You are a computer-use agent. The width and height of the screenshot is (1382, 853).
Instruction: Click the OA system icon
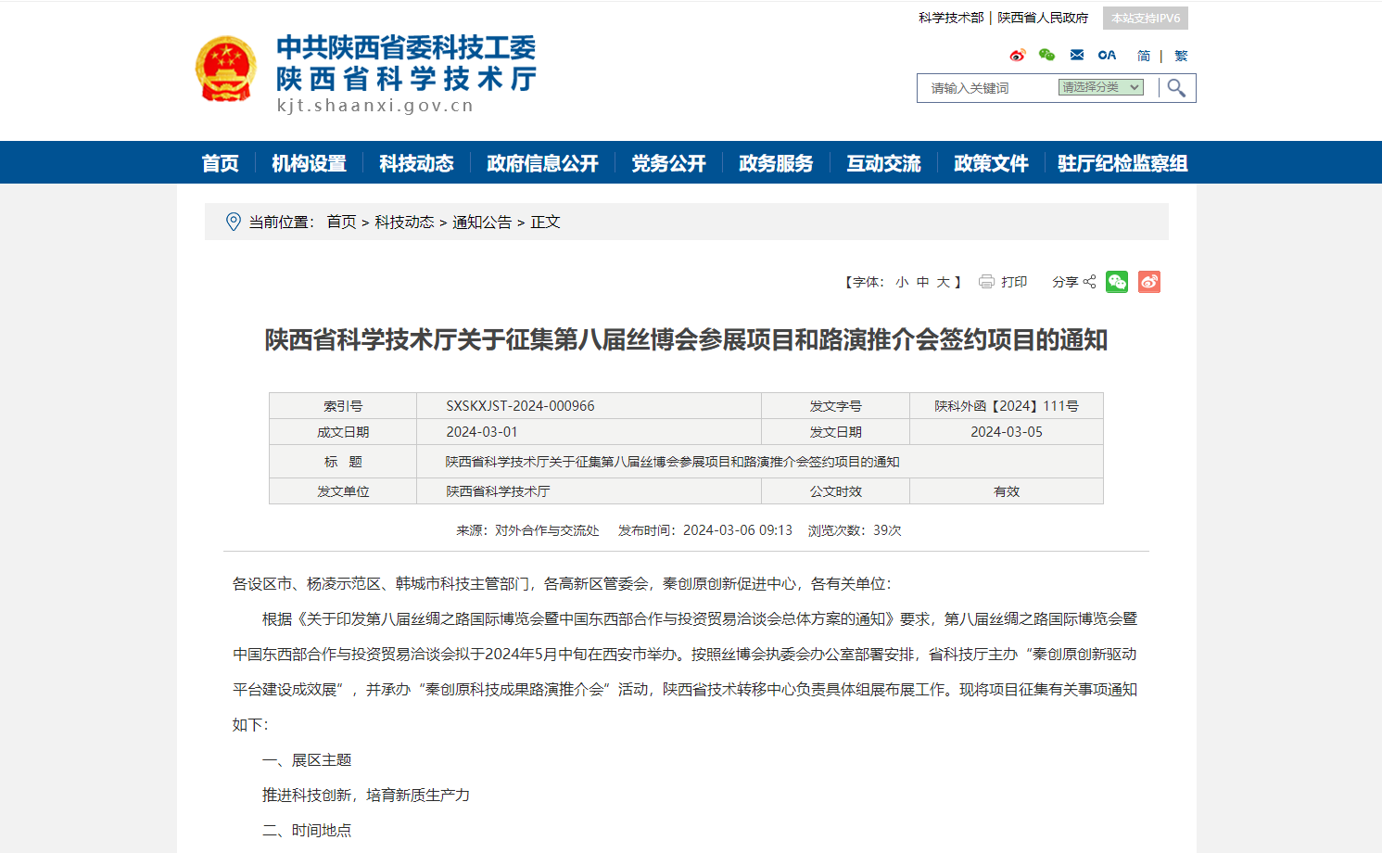1106,55
